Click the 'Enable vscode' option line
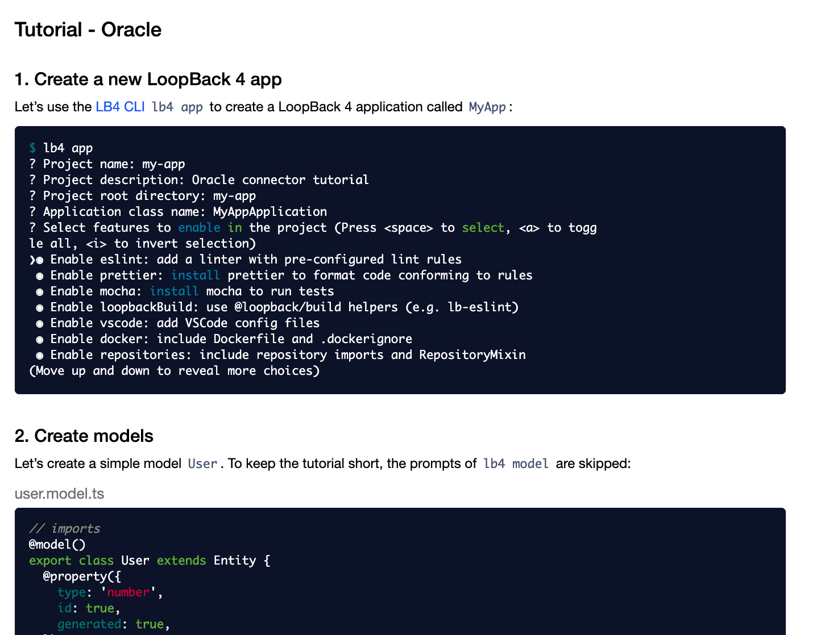829x635 pixels. 177,323
